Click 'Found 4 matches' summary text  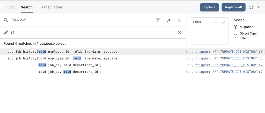pos(35,43)
